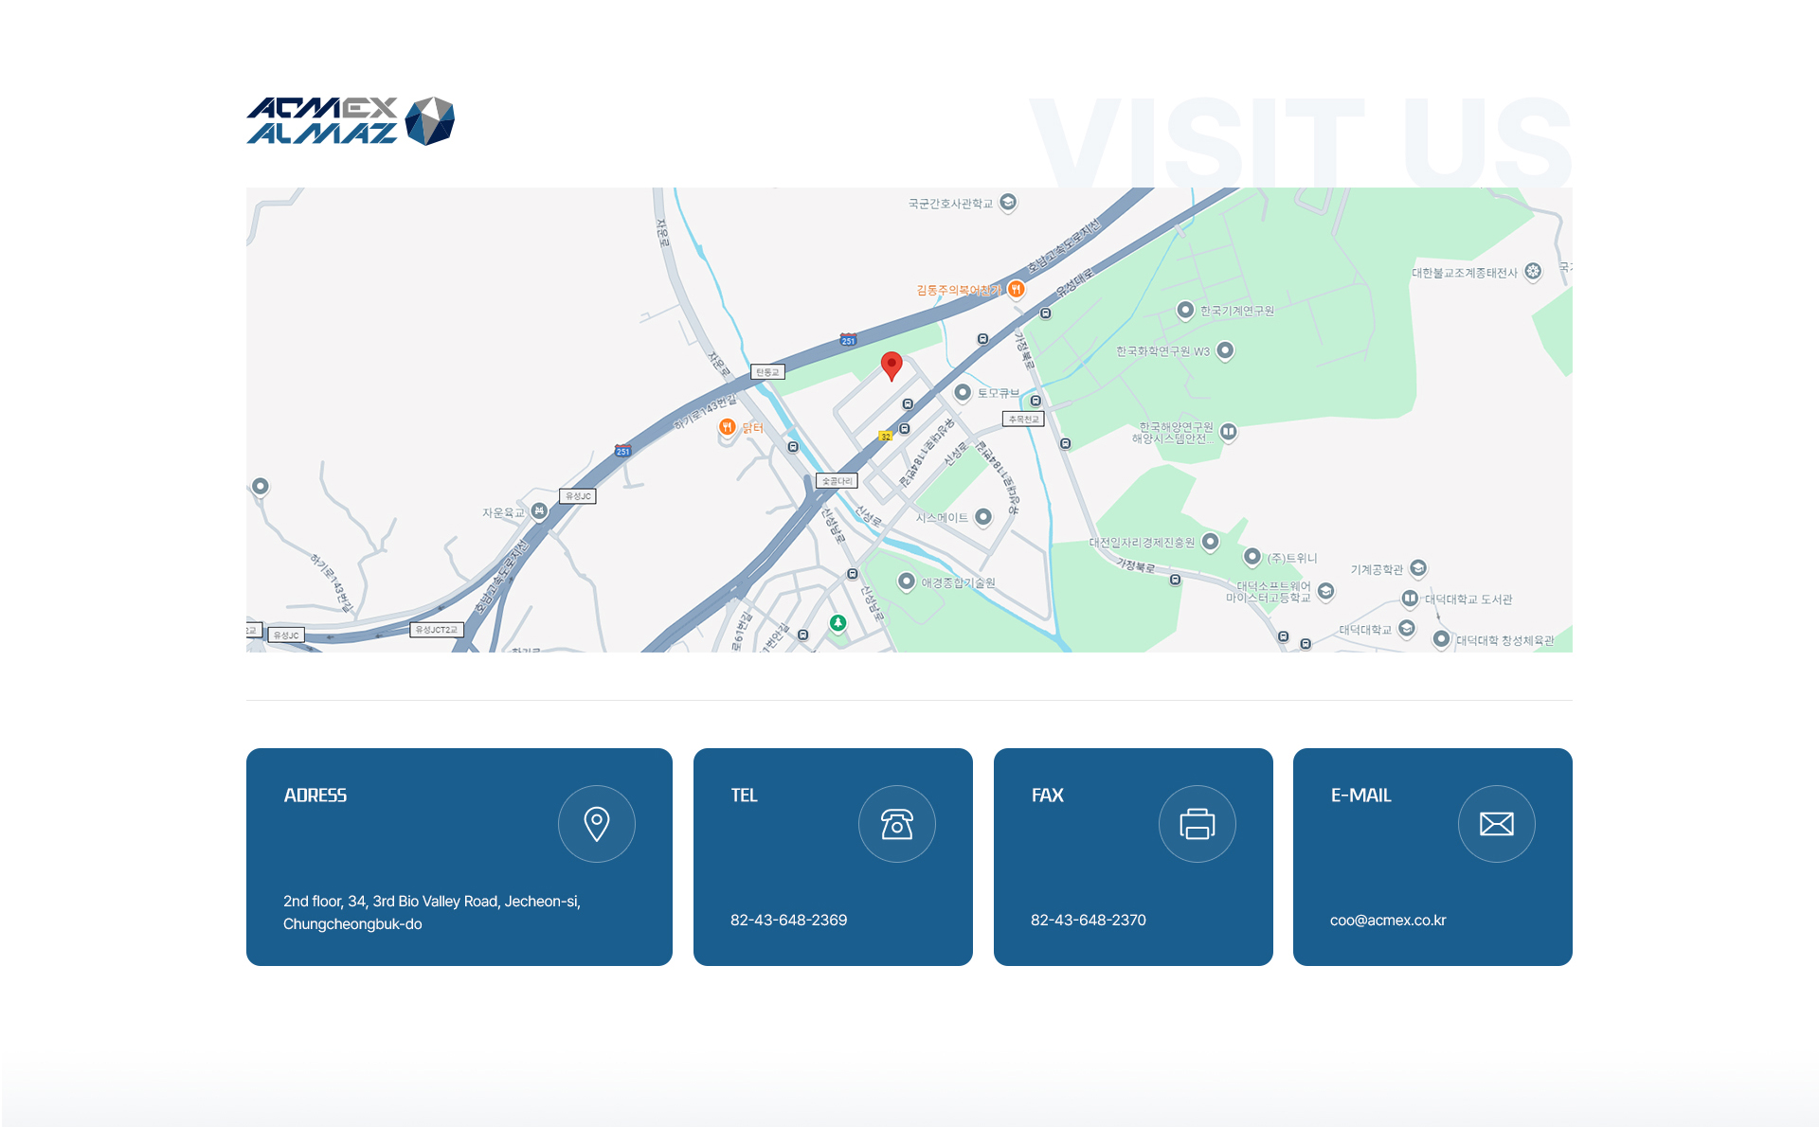
Task: Click the phone number 82-43-648-2369
Action: coord(788,921)
